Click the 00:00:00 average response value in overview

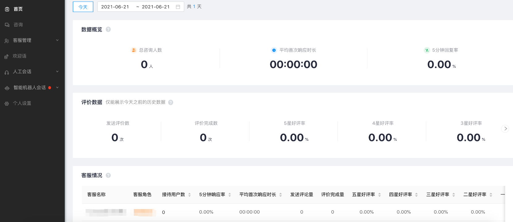point(294,64)
